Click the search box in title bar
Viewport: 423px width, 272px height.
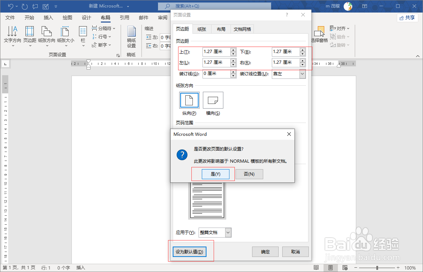click(214, 6)
